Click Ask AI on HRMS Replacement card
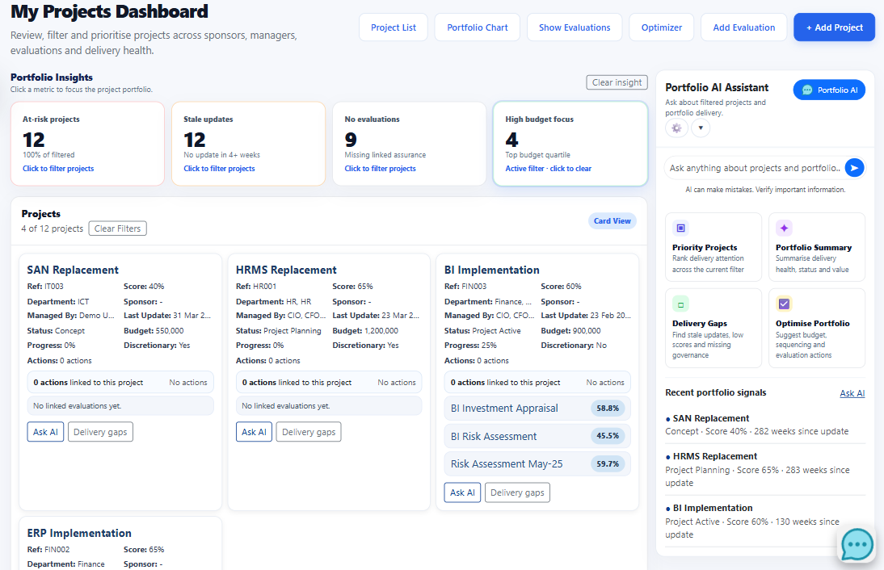 (254, 432)
